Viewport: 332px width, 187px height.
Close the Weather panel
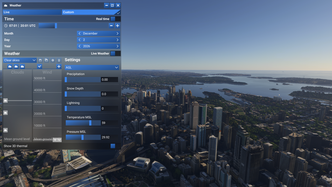tap(118, 5)
